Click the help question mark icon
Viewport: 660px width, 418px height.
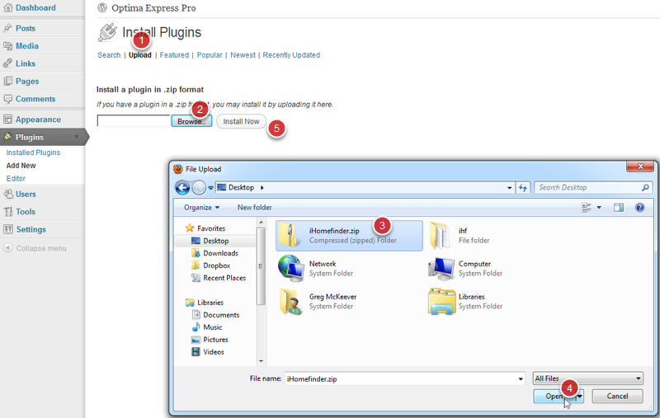click(x=640, y=207)
